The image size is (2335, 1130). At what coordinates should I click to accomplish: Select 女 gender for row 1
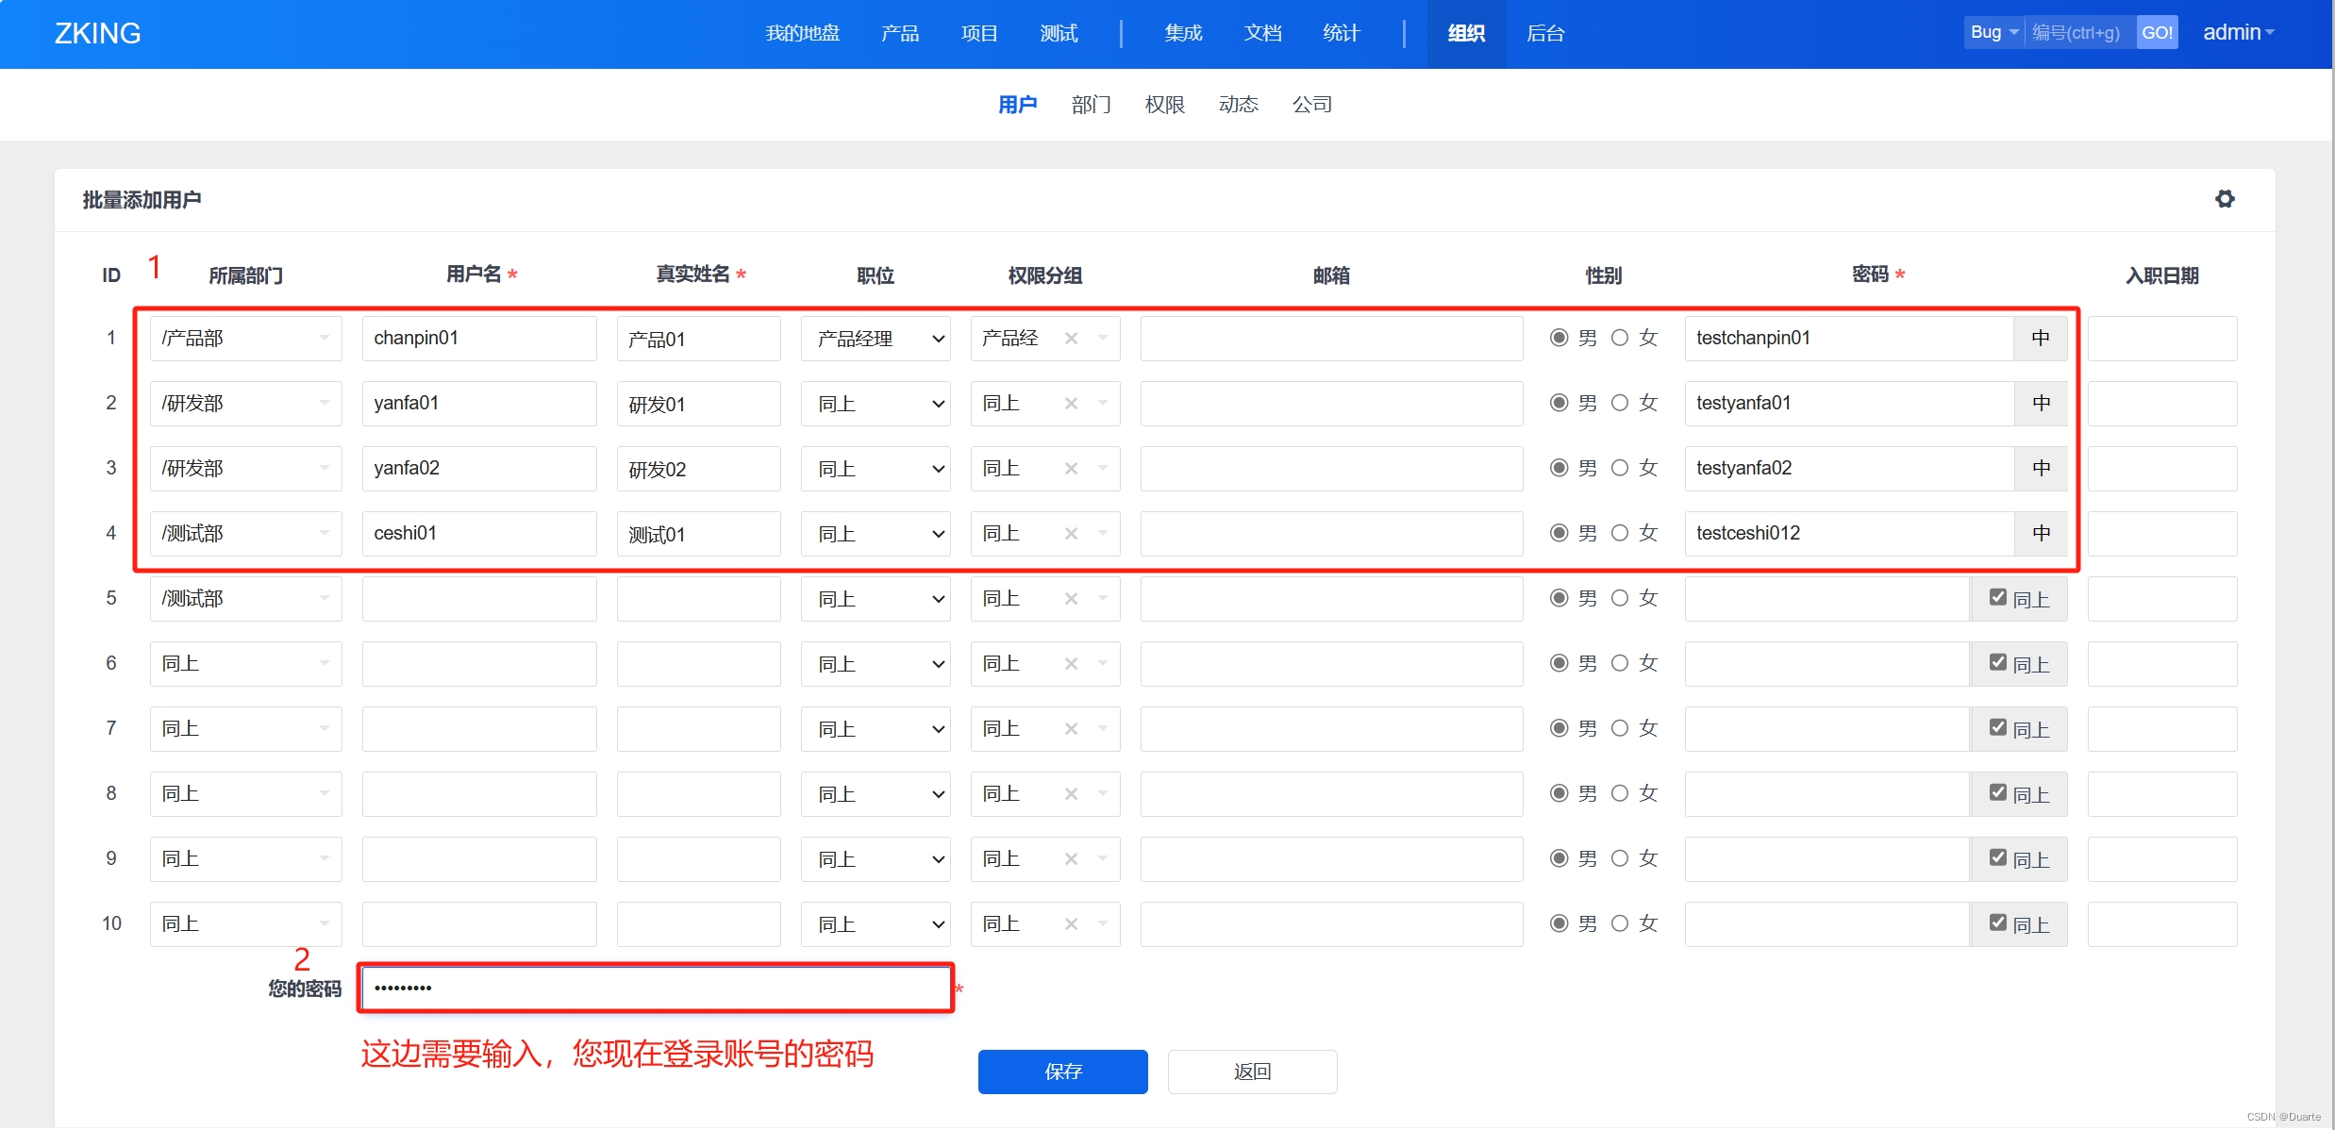1620,338
